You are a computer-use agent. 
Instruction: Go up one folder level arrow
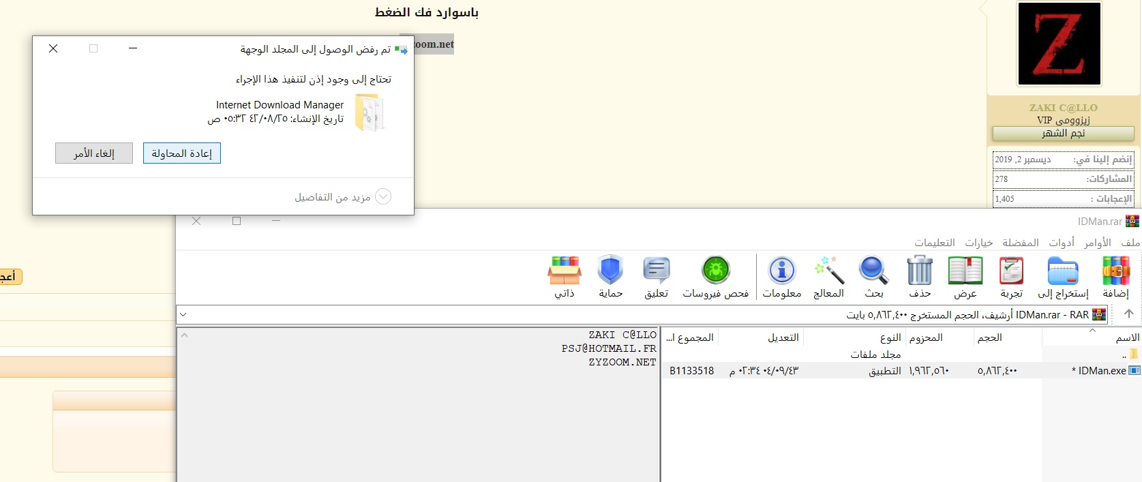click(1129, 314)
